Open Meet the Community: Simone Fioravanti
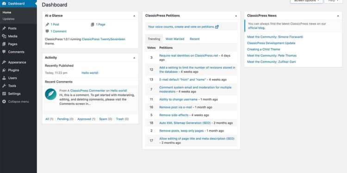Image resolution: width=347 pixels, height=173 pixels. pos(275,37)
